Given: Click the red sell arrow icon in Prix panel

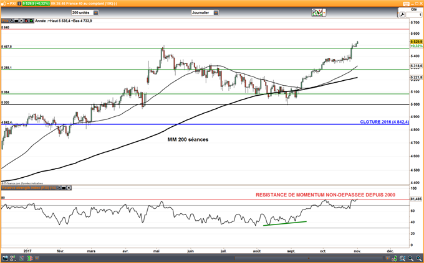Looking at the screenshot, I should pyautogui.click(x=26, y=21).
